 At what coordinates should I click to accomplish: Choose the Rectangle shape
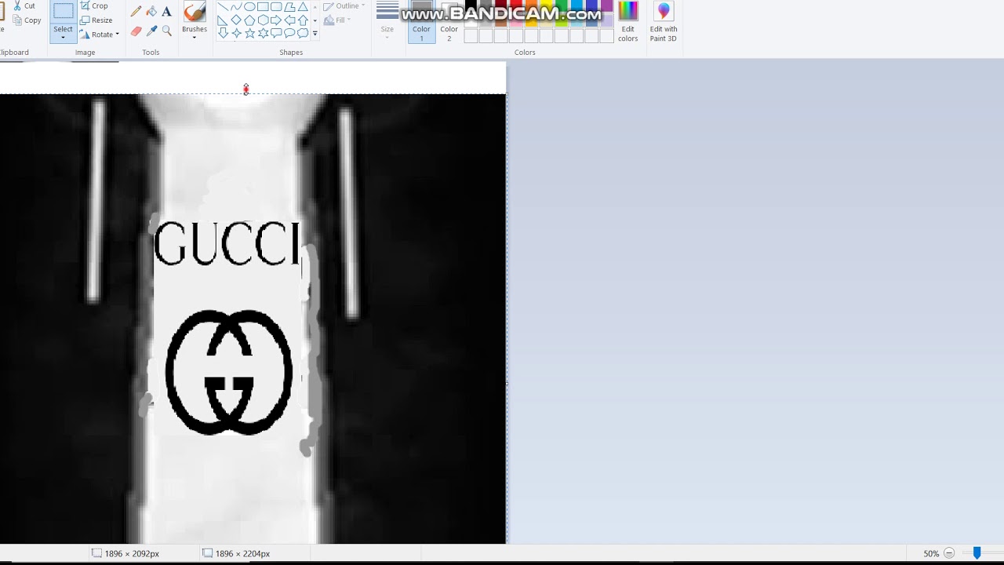[x=263, y=7]
